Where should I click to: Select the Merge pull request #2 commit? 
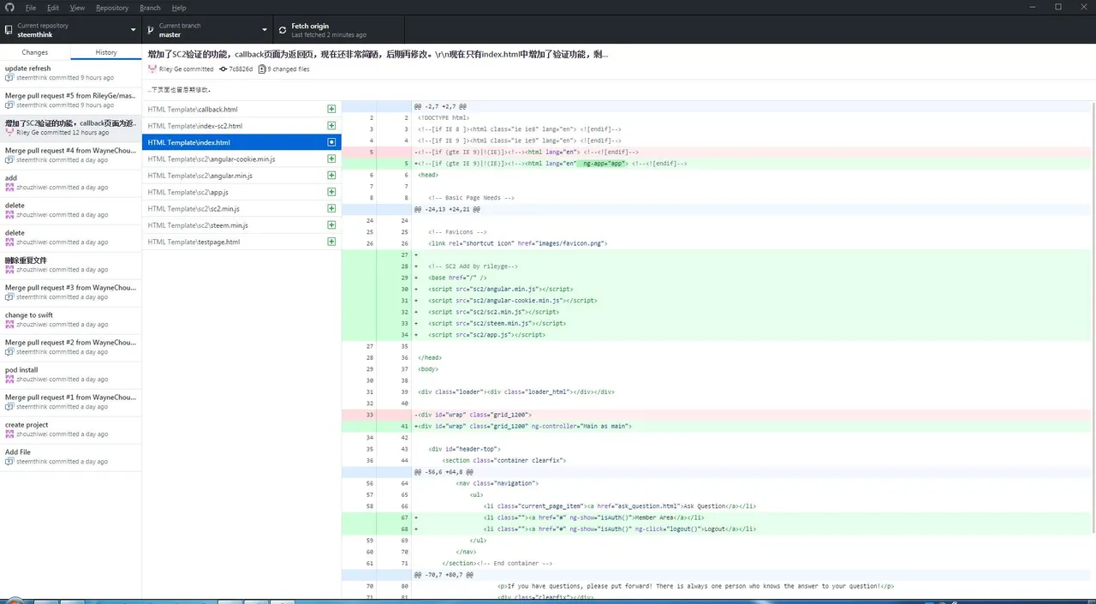click(71, 348)
